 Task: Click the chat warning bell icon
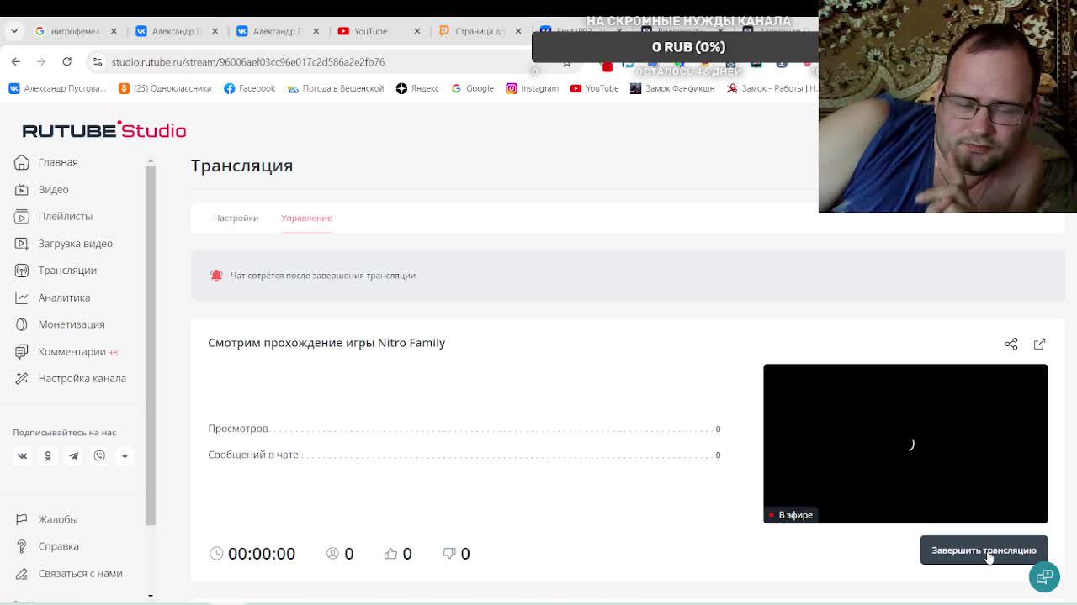coord(216,276)
